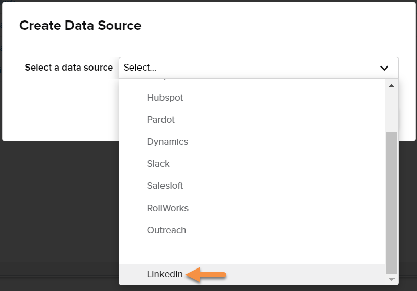The width and height of the screenshot is (417, 291).
Task: Choose LinkedIn as data source
Action: [252, 274]
